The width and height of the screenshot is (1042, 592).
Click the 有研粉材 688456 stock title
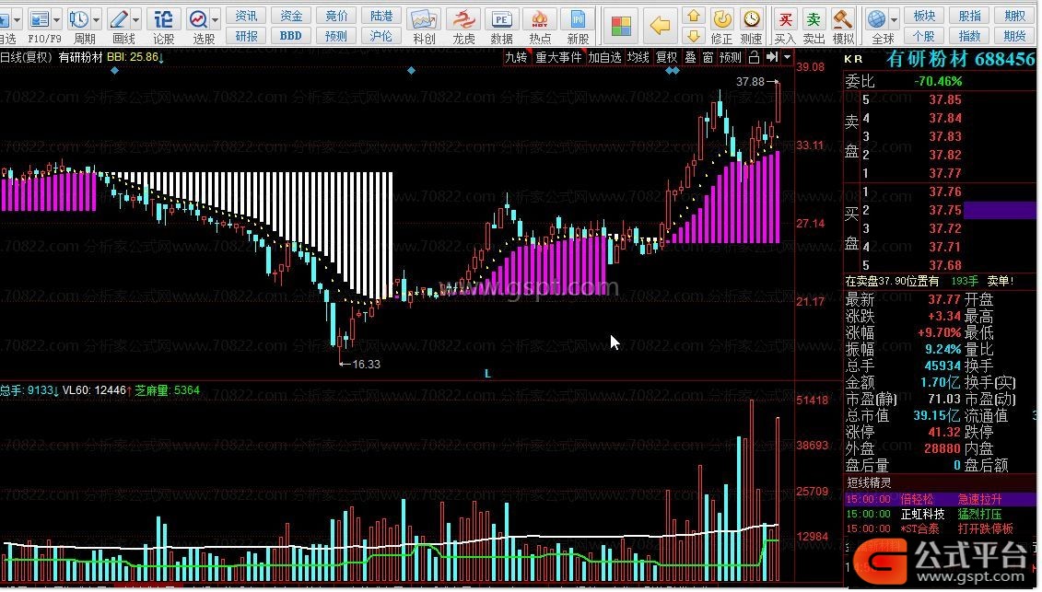coord(960,59)
